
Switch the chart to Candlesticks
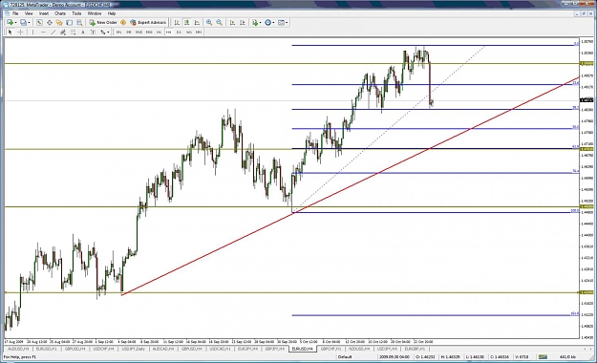[x=186, y=23]
